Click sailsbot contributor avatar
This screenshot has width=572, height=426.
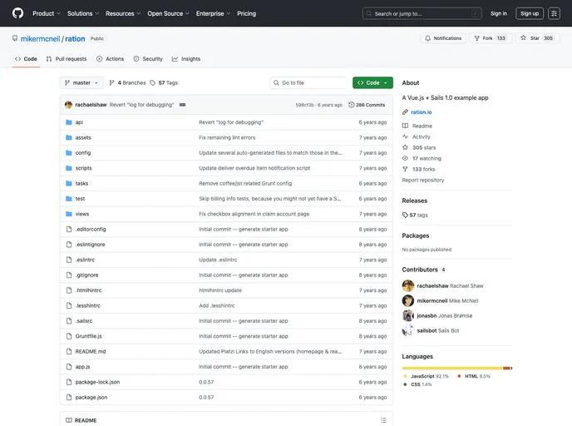(x=408, y=330)
